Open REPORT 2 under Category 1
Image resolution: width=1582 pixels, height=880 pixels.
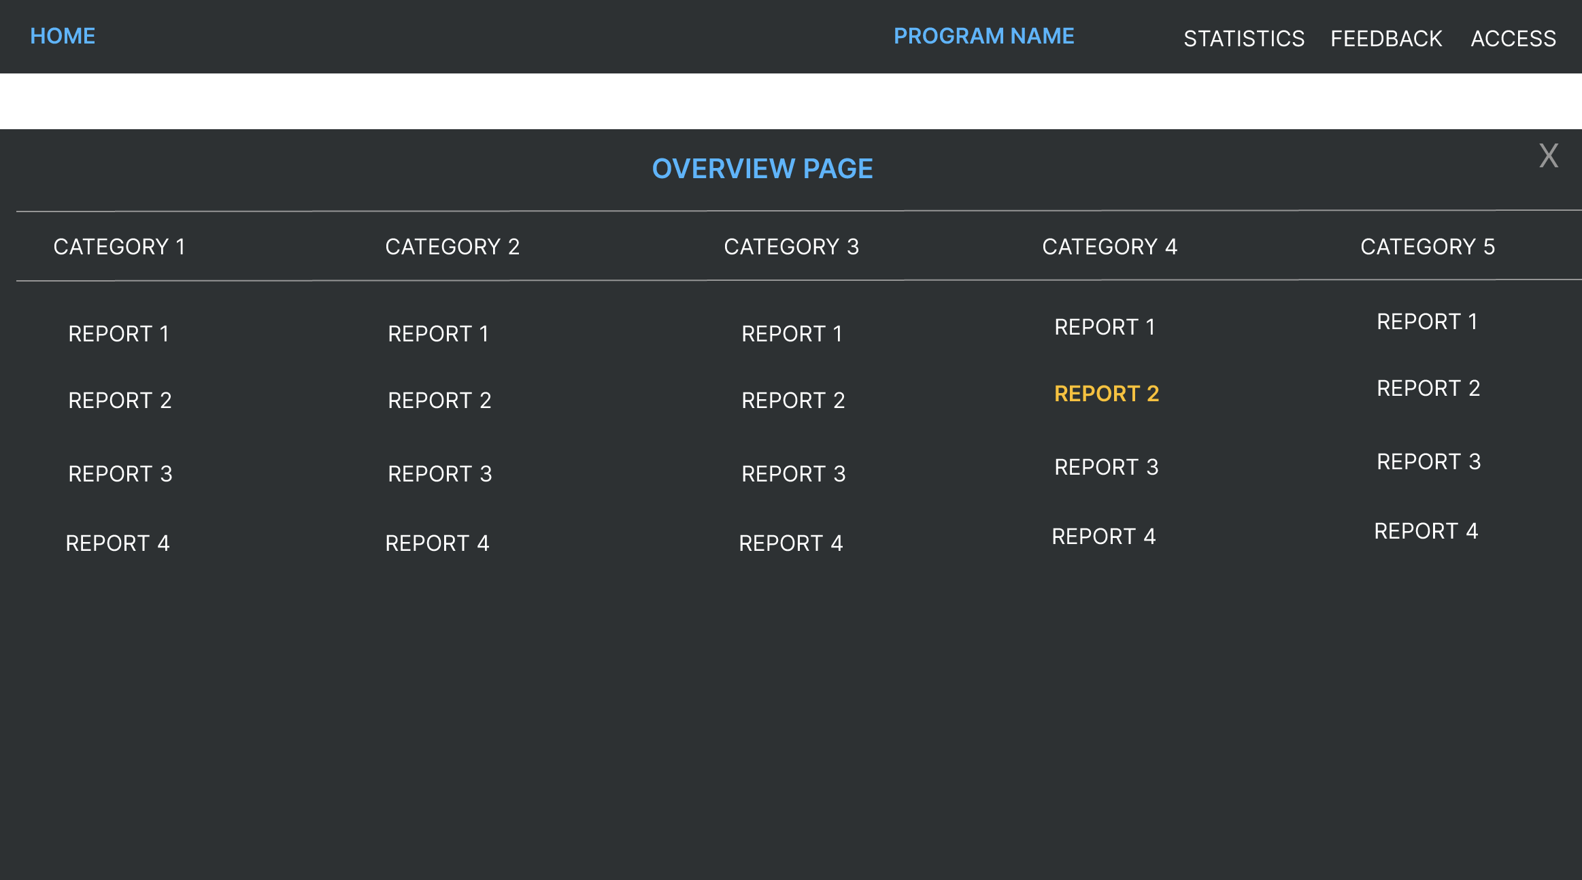click(120, 401)
